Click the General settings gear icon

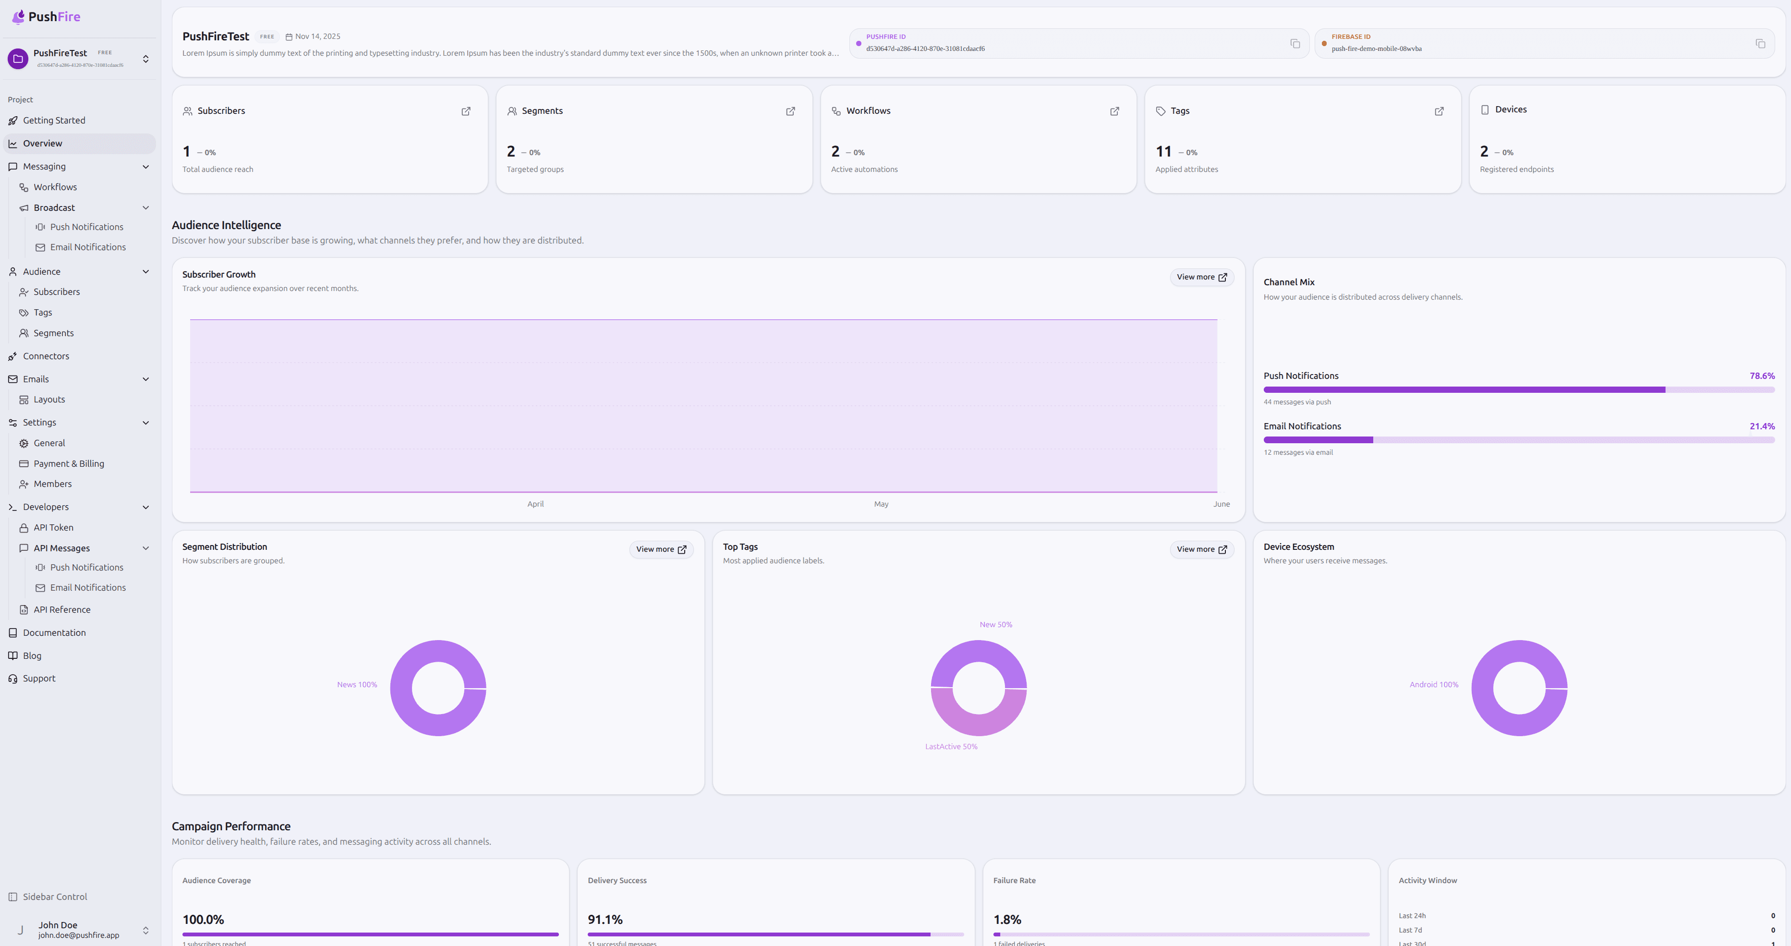[x=24, y=443]
